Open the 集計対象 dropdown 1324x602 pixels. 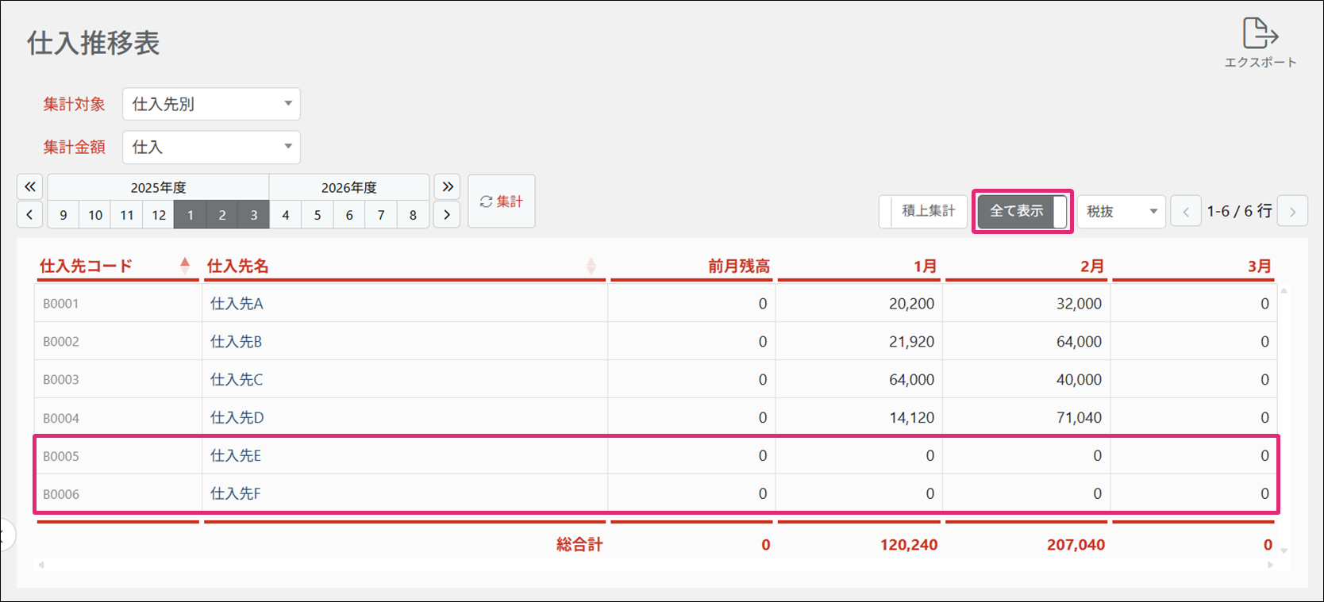point(211,104)
